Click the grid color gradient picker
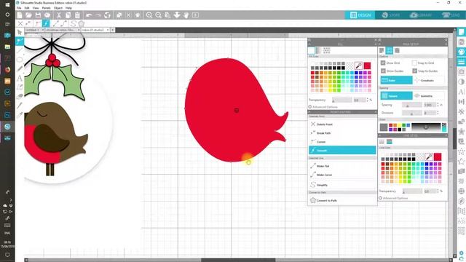466x262 pixels. pyautogui.click(x=426, y=127)
